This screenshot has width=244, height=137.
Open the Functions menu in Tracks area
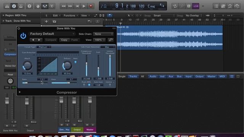click(71, 16)
